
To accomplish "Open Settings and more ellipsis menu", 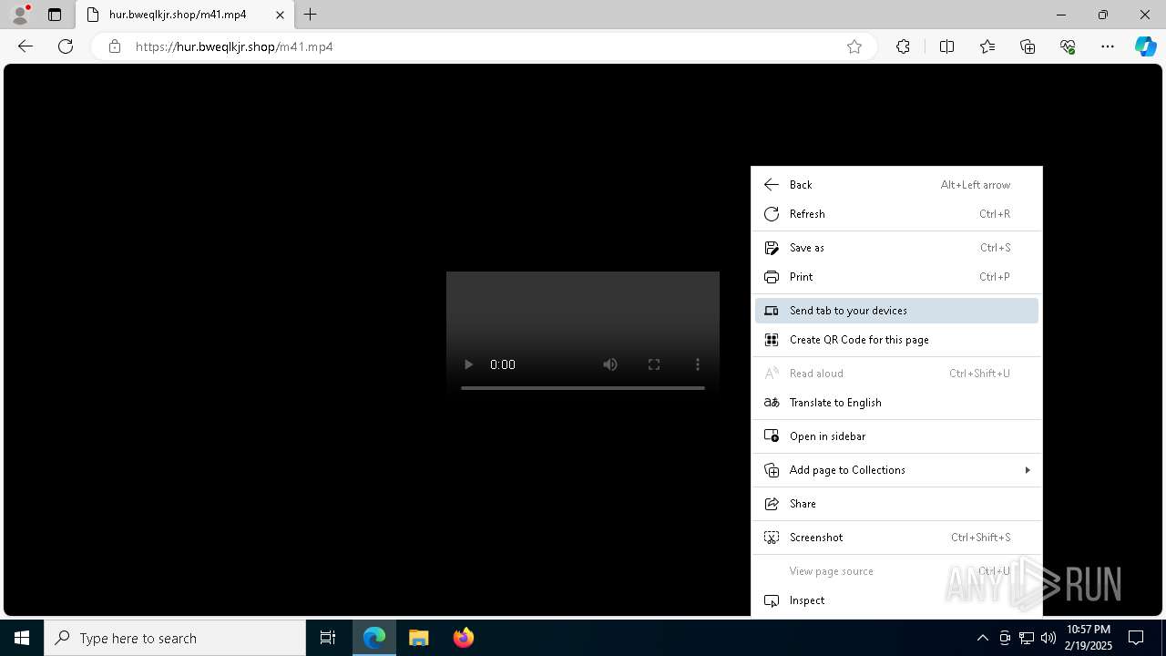I will (x=1108, y=46).
